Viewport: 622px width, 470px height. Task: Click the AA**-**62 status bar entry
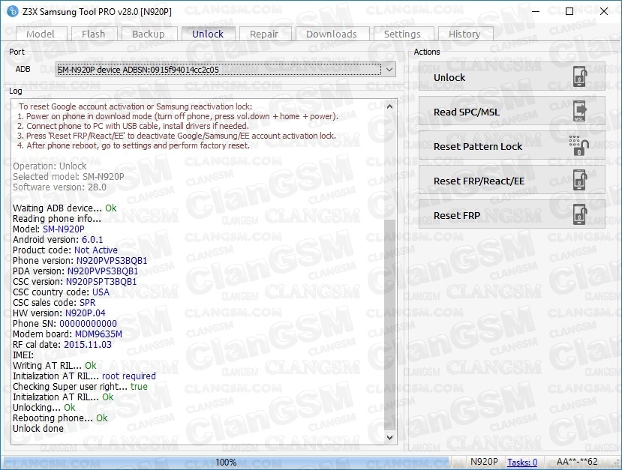577,462
